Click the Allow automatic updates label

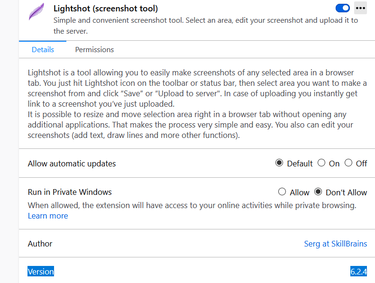[x=72, y=164]
